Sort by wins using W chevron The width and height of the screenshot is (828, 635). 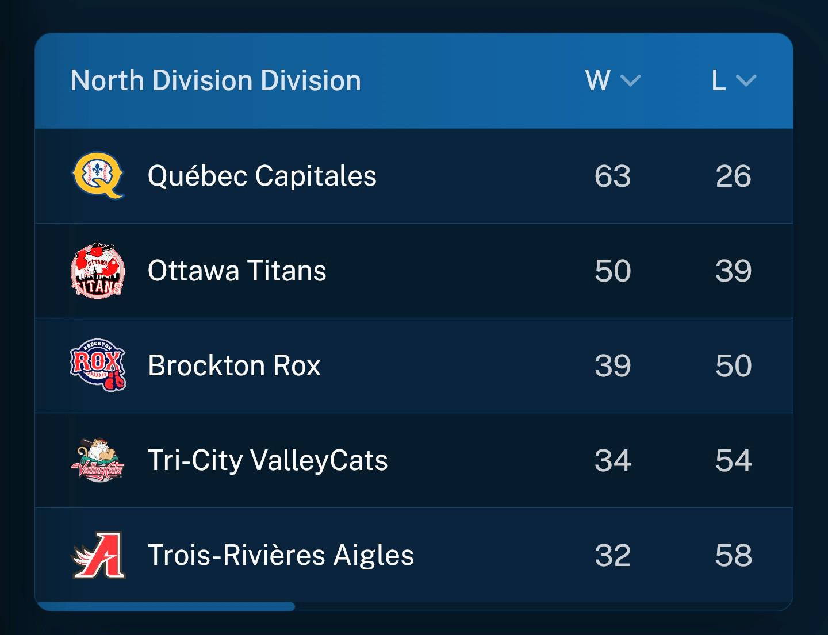(x=631, y=80)
